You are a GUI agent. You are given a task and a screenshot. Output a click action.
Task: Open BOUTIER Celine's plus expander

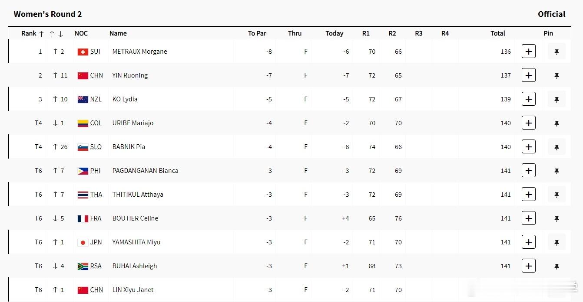click(528, 218)
